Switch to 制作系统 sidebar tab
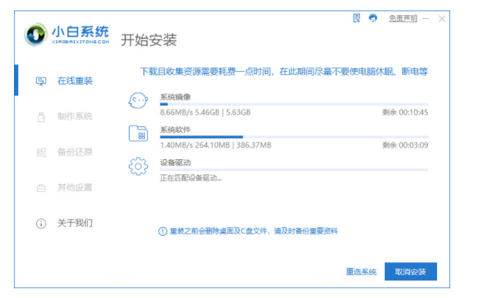 pyautogui.click(x=75, y=117)
